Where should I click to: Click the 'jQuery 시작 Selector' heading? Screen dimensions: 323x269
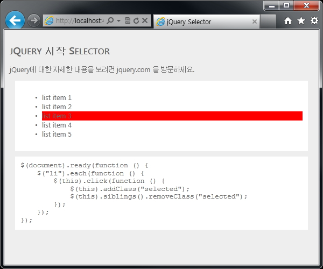[x=60, y=51]
